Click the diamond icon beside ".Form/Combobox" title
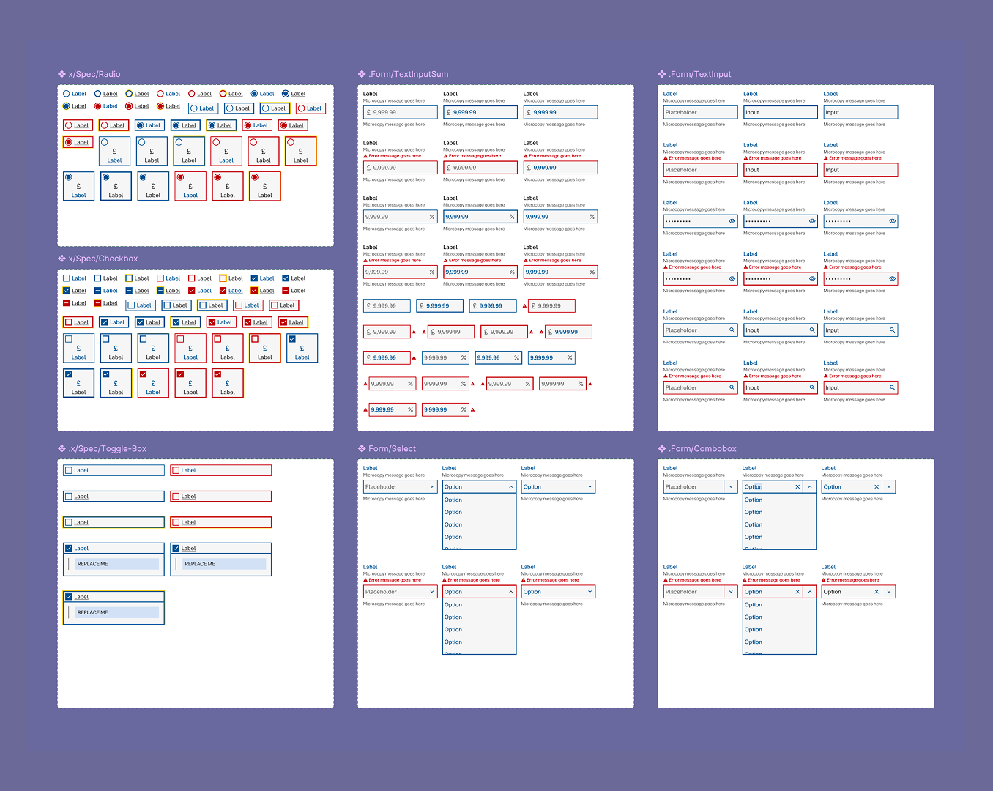Image resolution: width=993 pixels, height=791 pixels. pos(661,448)
